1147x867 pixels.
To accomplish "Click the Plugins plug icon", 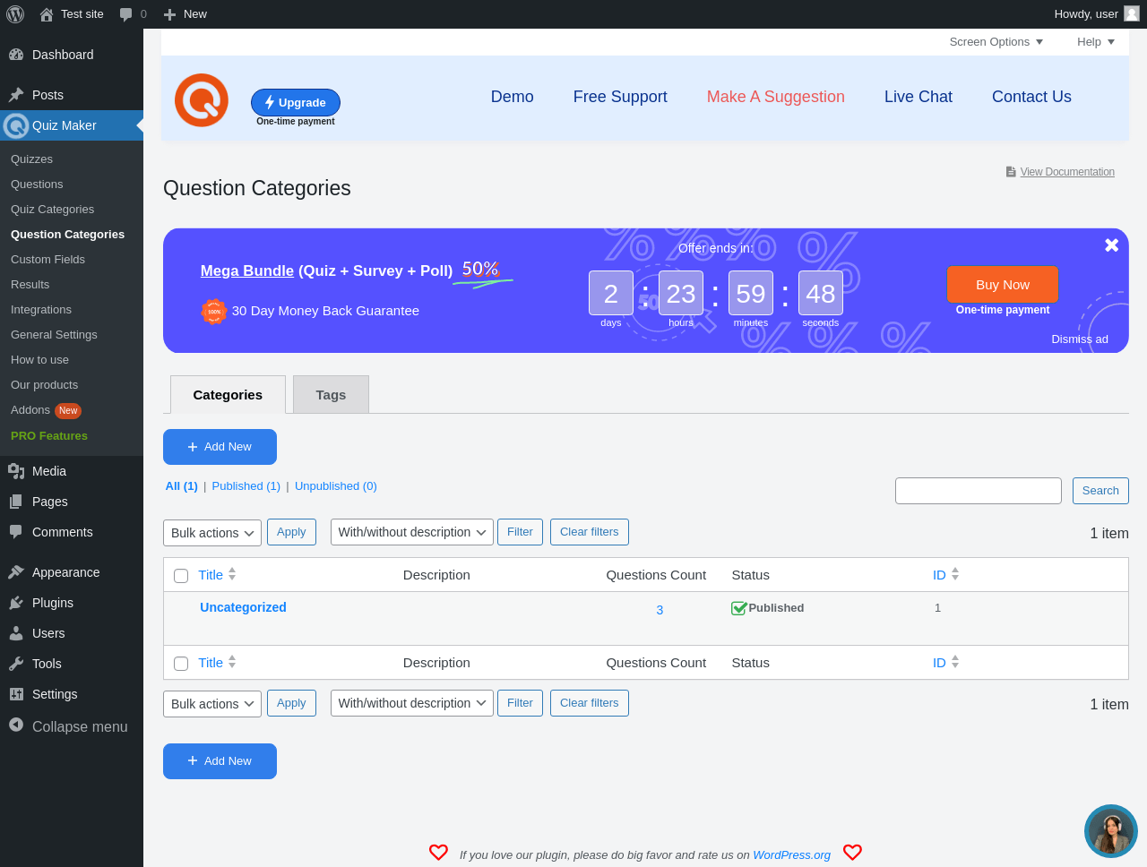I will (x=16, y=603).
